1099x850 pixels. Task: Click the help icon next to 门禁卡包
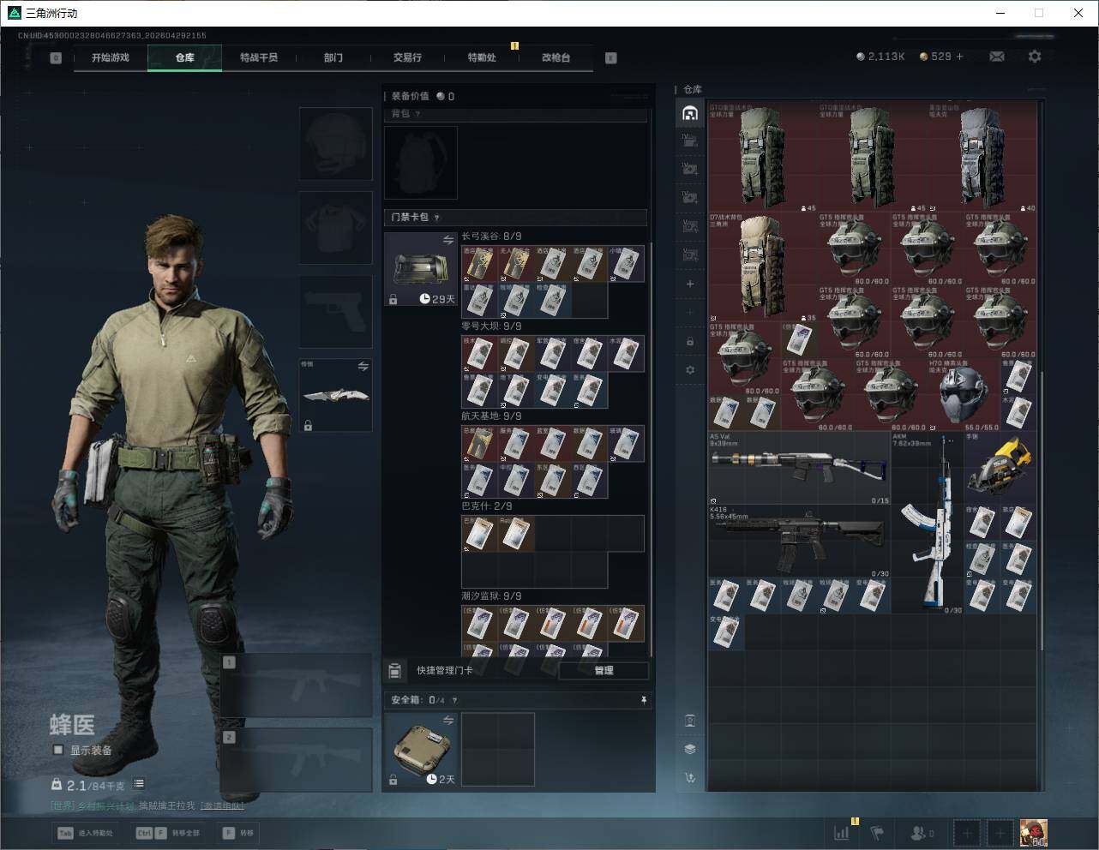[x=436, y=218]
